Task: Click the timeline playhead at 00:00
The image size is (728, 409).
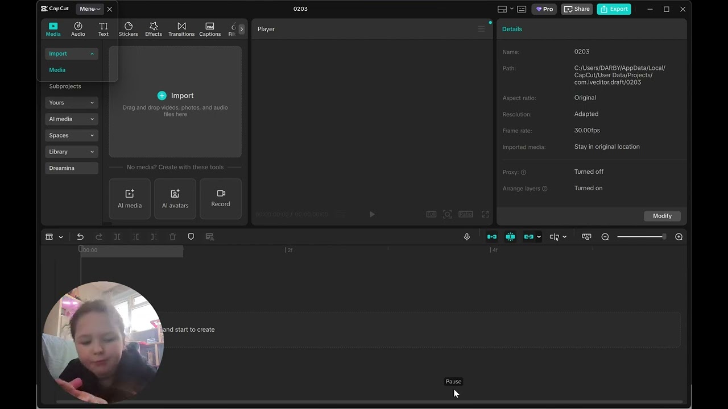Action: pyautogui.click(x=81, y=250)
